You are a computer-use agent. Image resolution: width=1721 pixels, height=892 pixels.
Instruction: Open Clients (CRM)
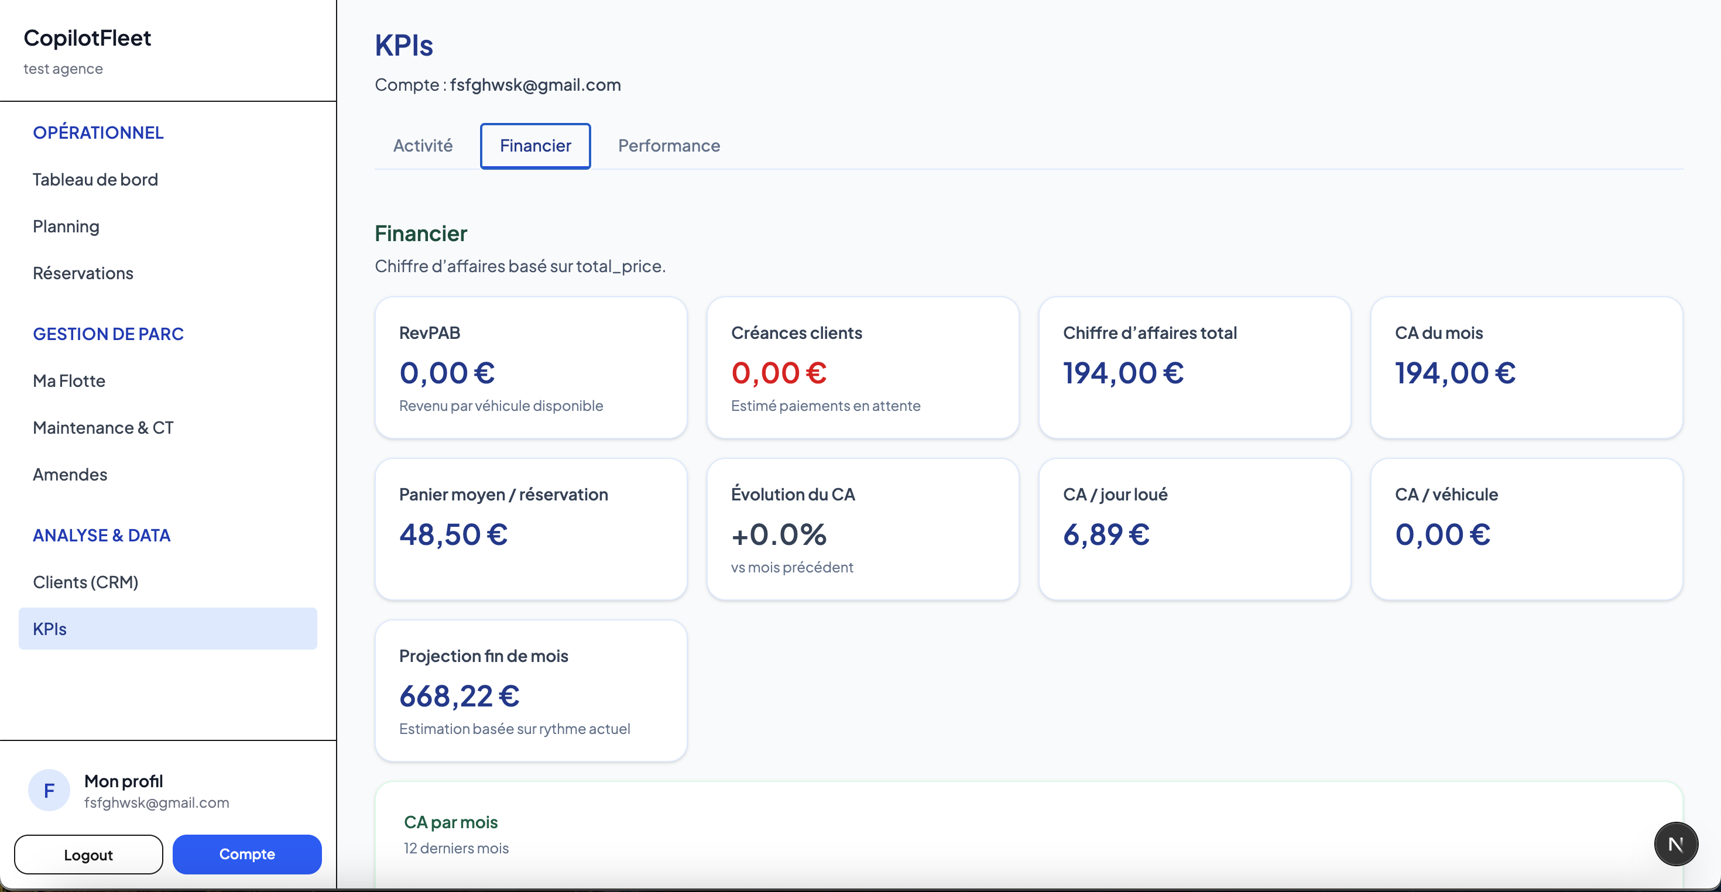(85, 581)
